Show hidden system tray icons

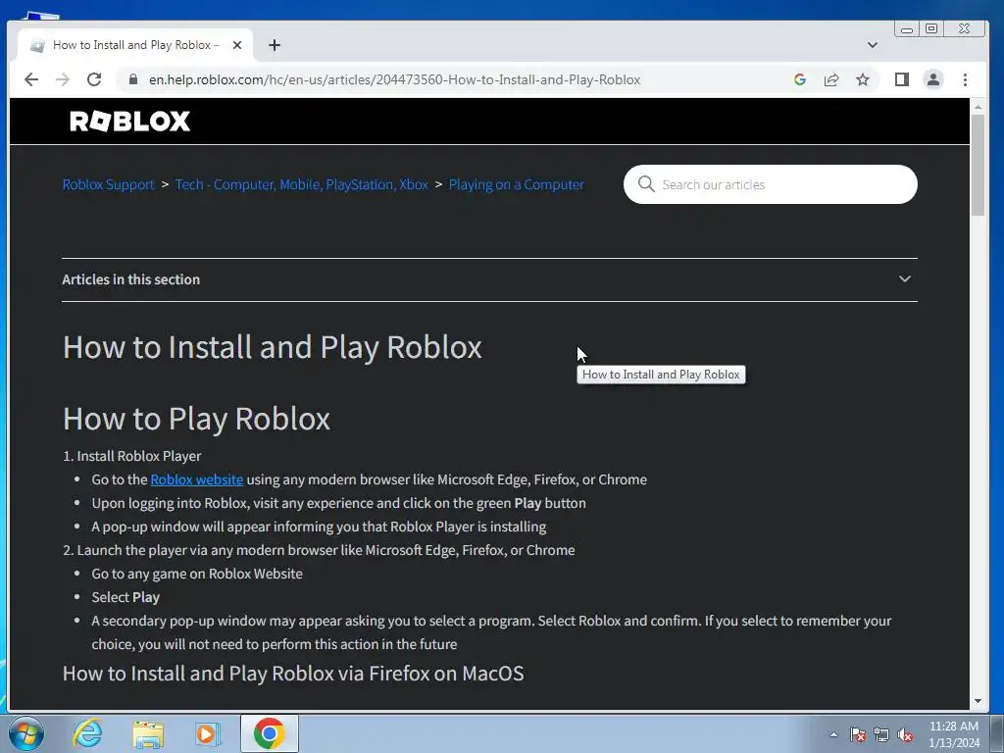[x=833, y=734]
